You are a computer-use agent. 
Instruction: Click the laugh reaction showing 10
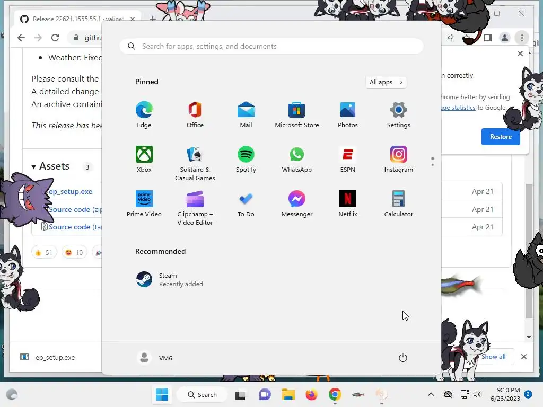(74, 253)
